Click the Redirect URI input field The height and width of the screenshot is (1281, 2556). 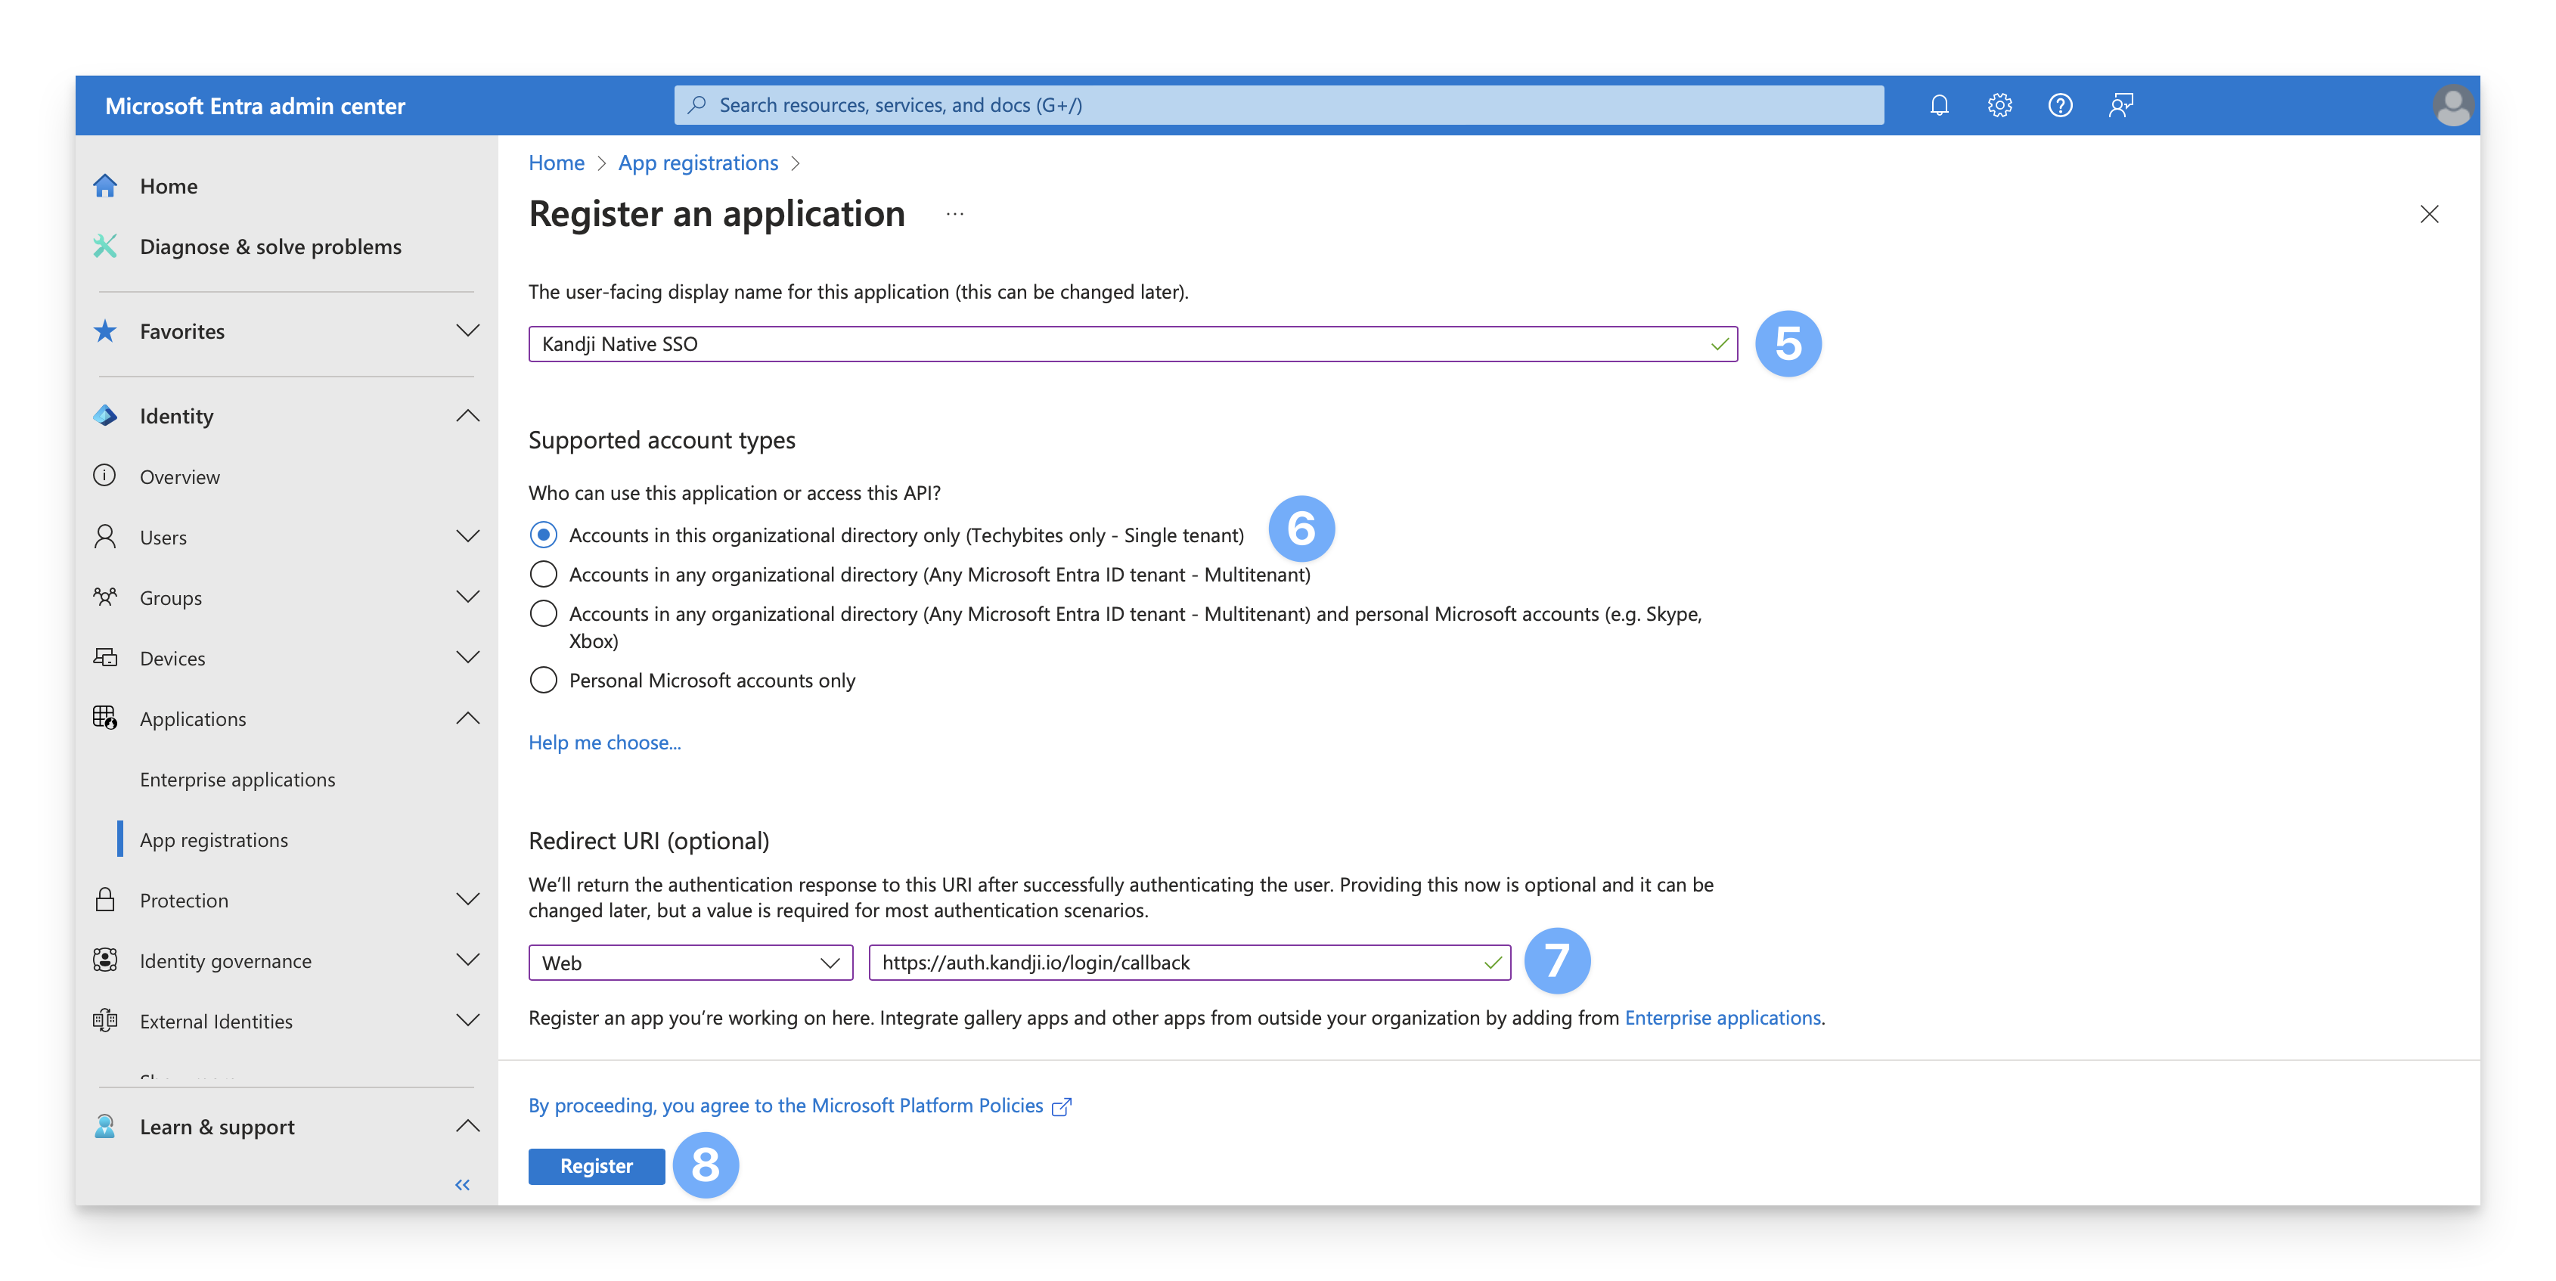tap(1189, 963)
